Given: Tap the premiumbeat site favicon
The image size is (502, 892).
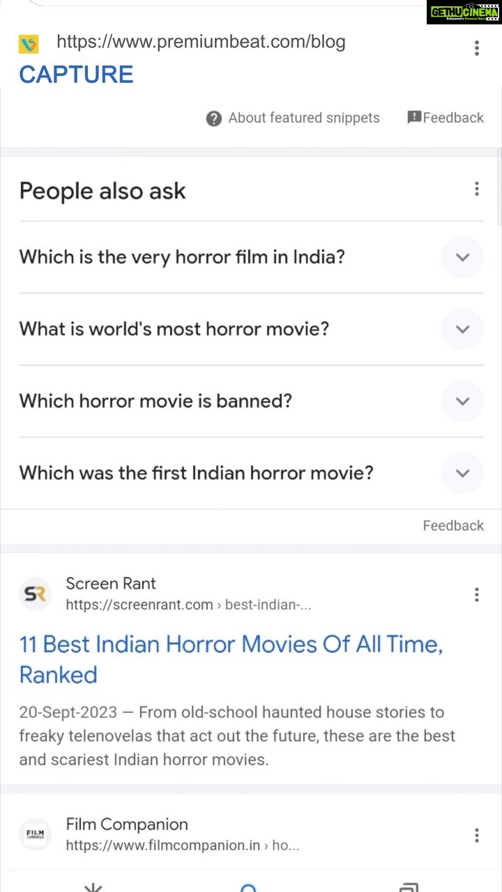Looking at the screenshot, I should pos(29,45).
